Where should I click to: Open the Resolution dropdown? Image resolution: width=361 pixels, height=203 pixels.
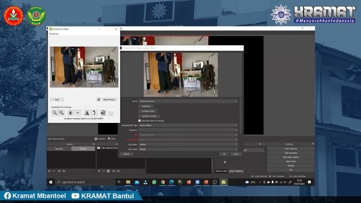(x=188, y=130)
